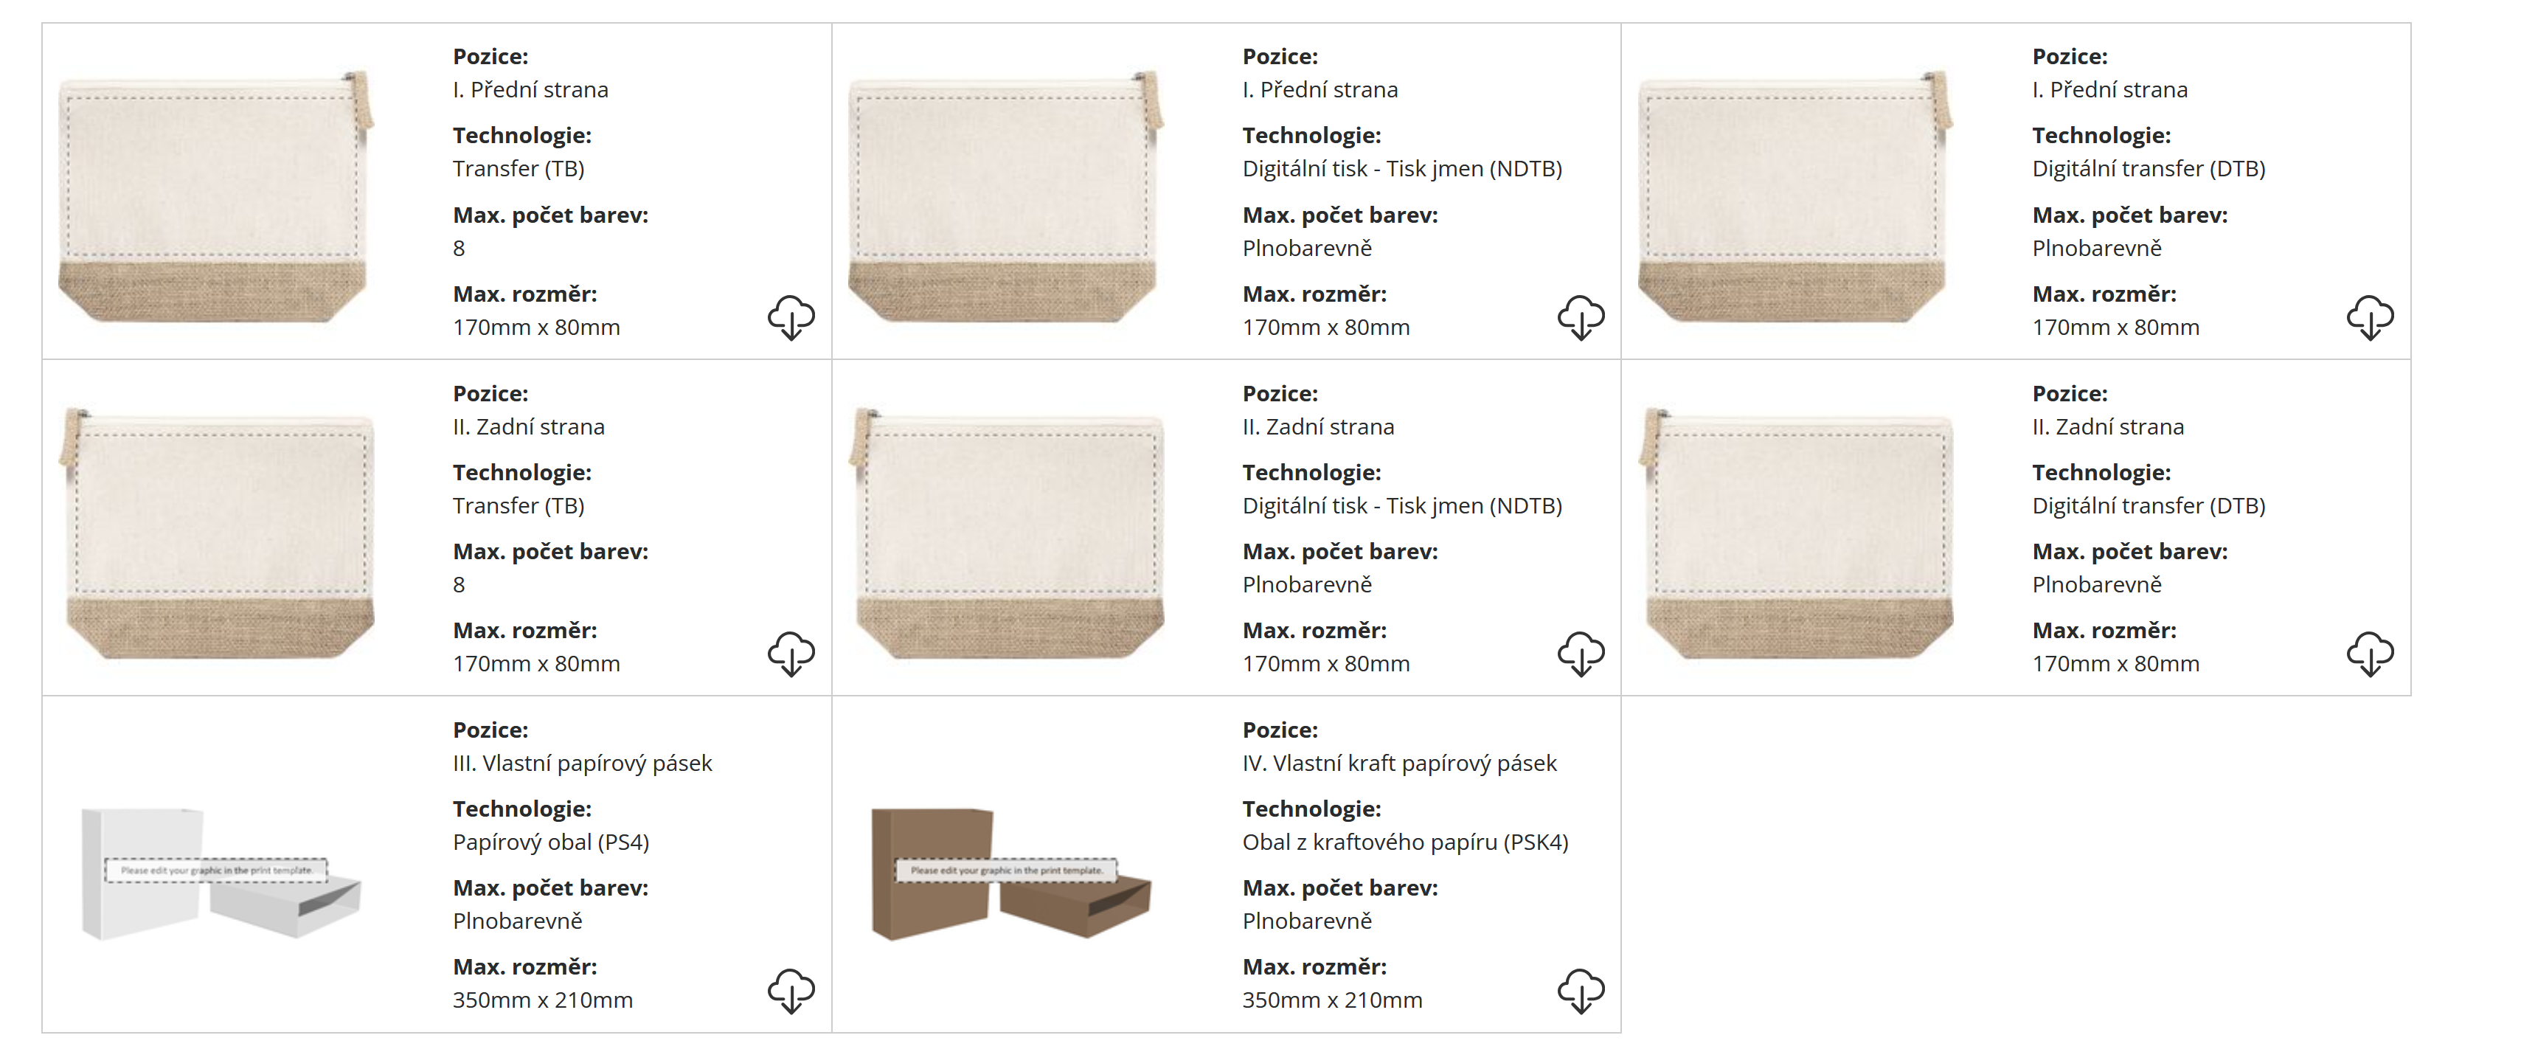2521x1052 pixels.
Task: Download back side Digitální transfer (DTB) template
Action: [2369, 654]
